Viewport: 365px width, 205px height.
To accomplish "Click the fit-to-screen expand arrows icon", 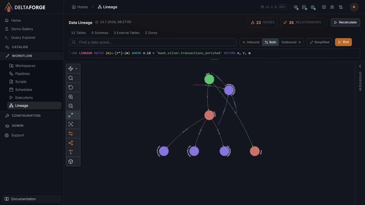I will click(71, 115).
